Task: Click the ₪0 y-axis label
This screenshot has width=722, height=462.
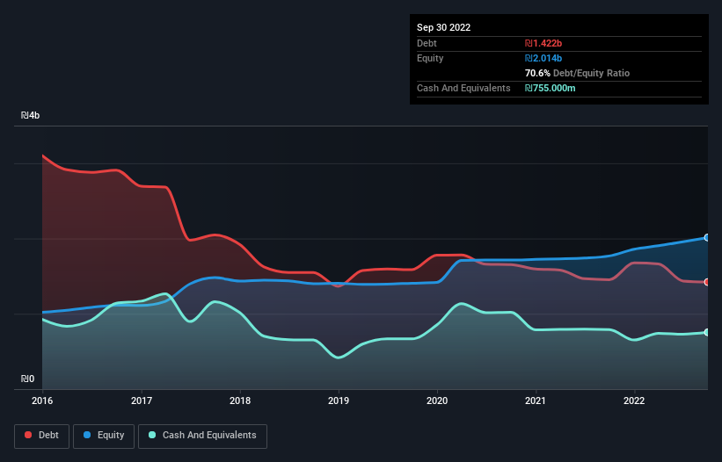Action: (x=27, y=379)
